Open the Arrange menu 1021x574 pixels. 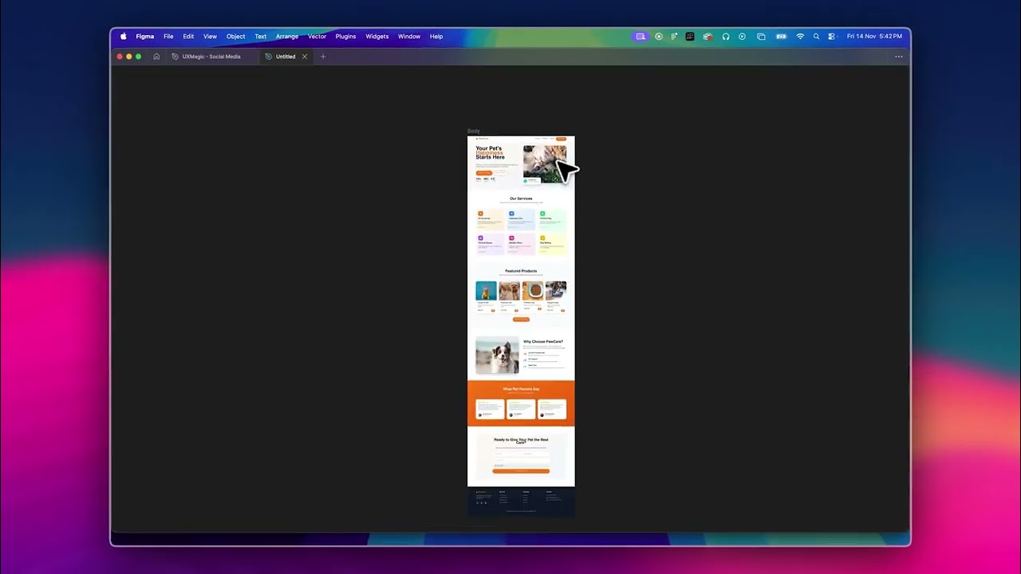pyautogui.click(x=287, y=37)
